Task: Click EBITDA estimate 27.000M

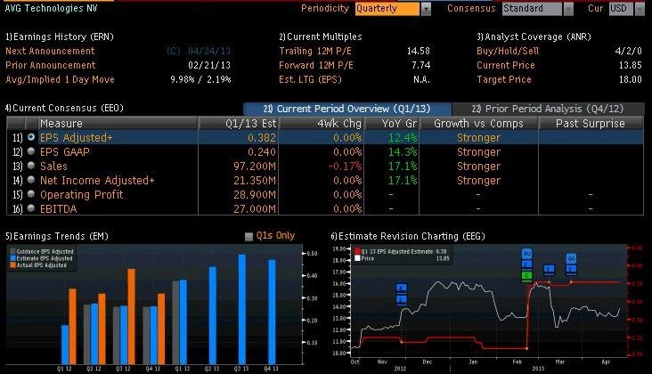Action: (x=255, y=208)
